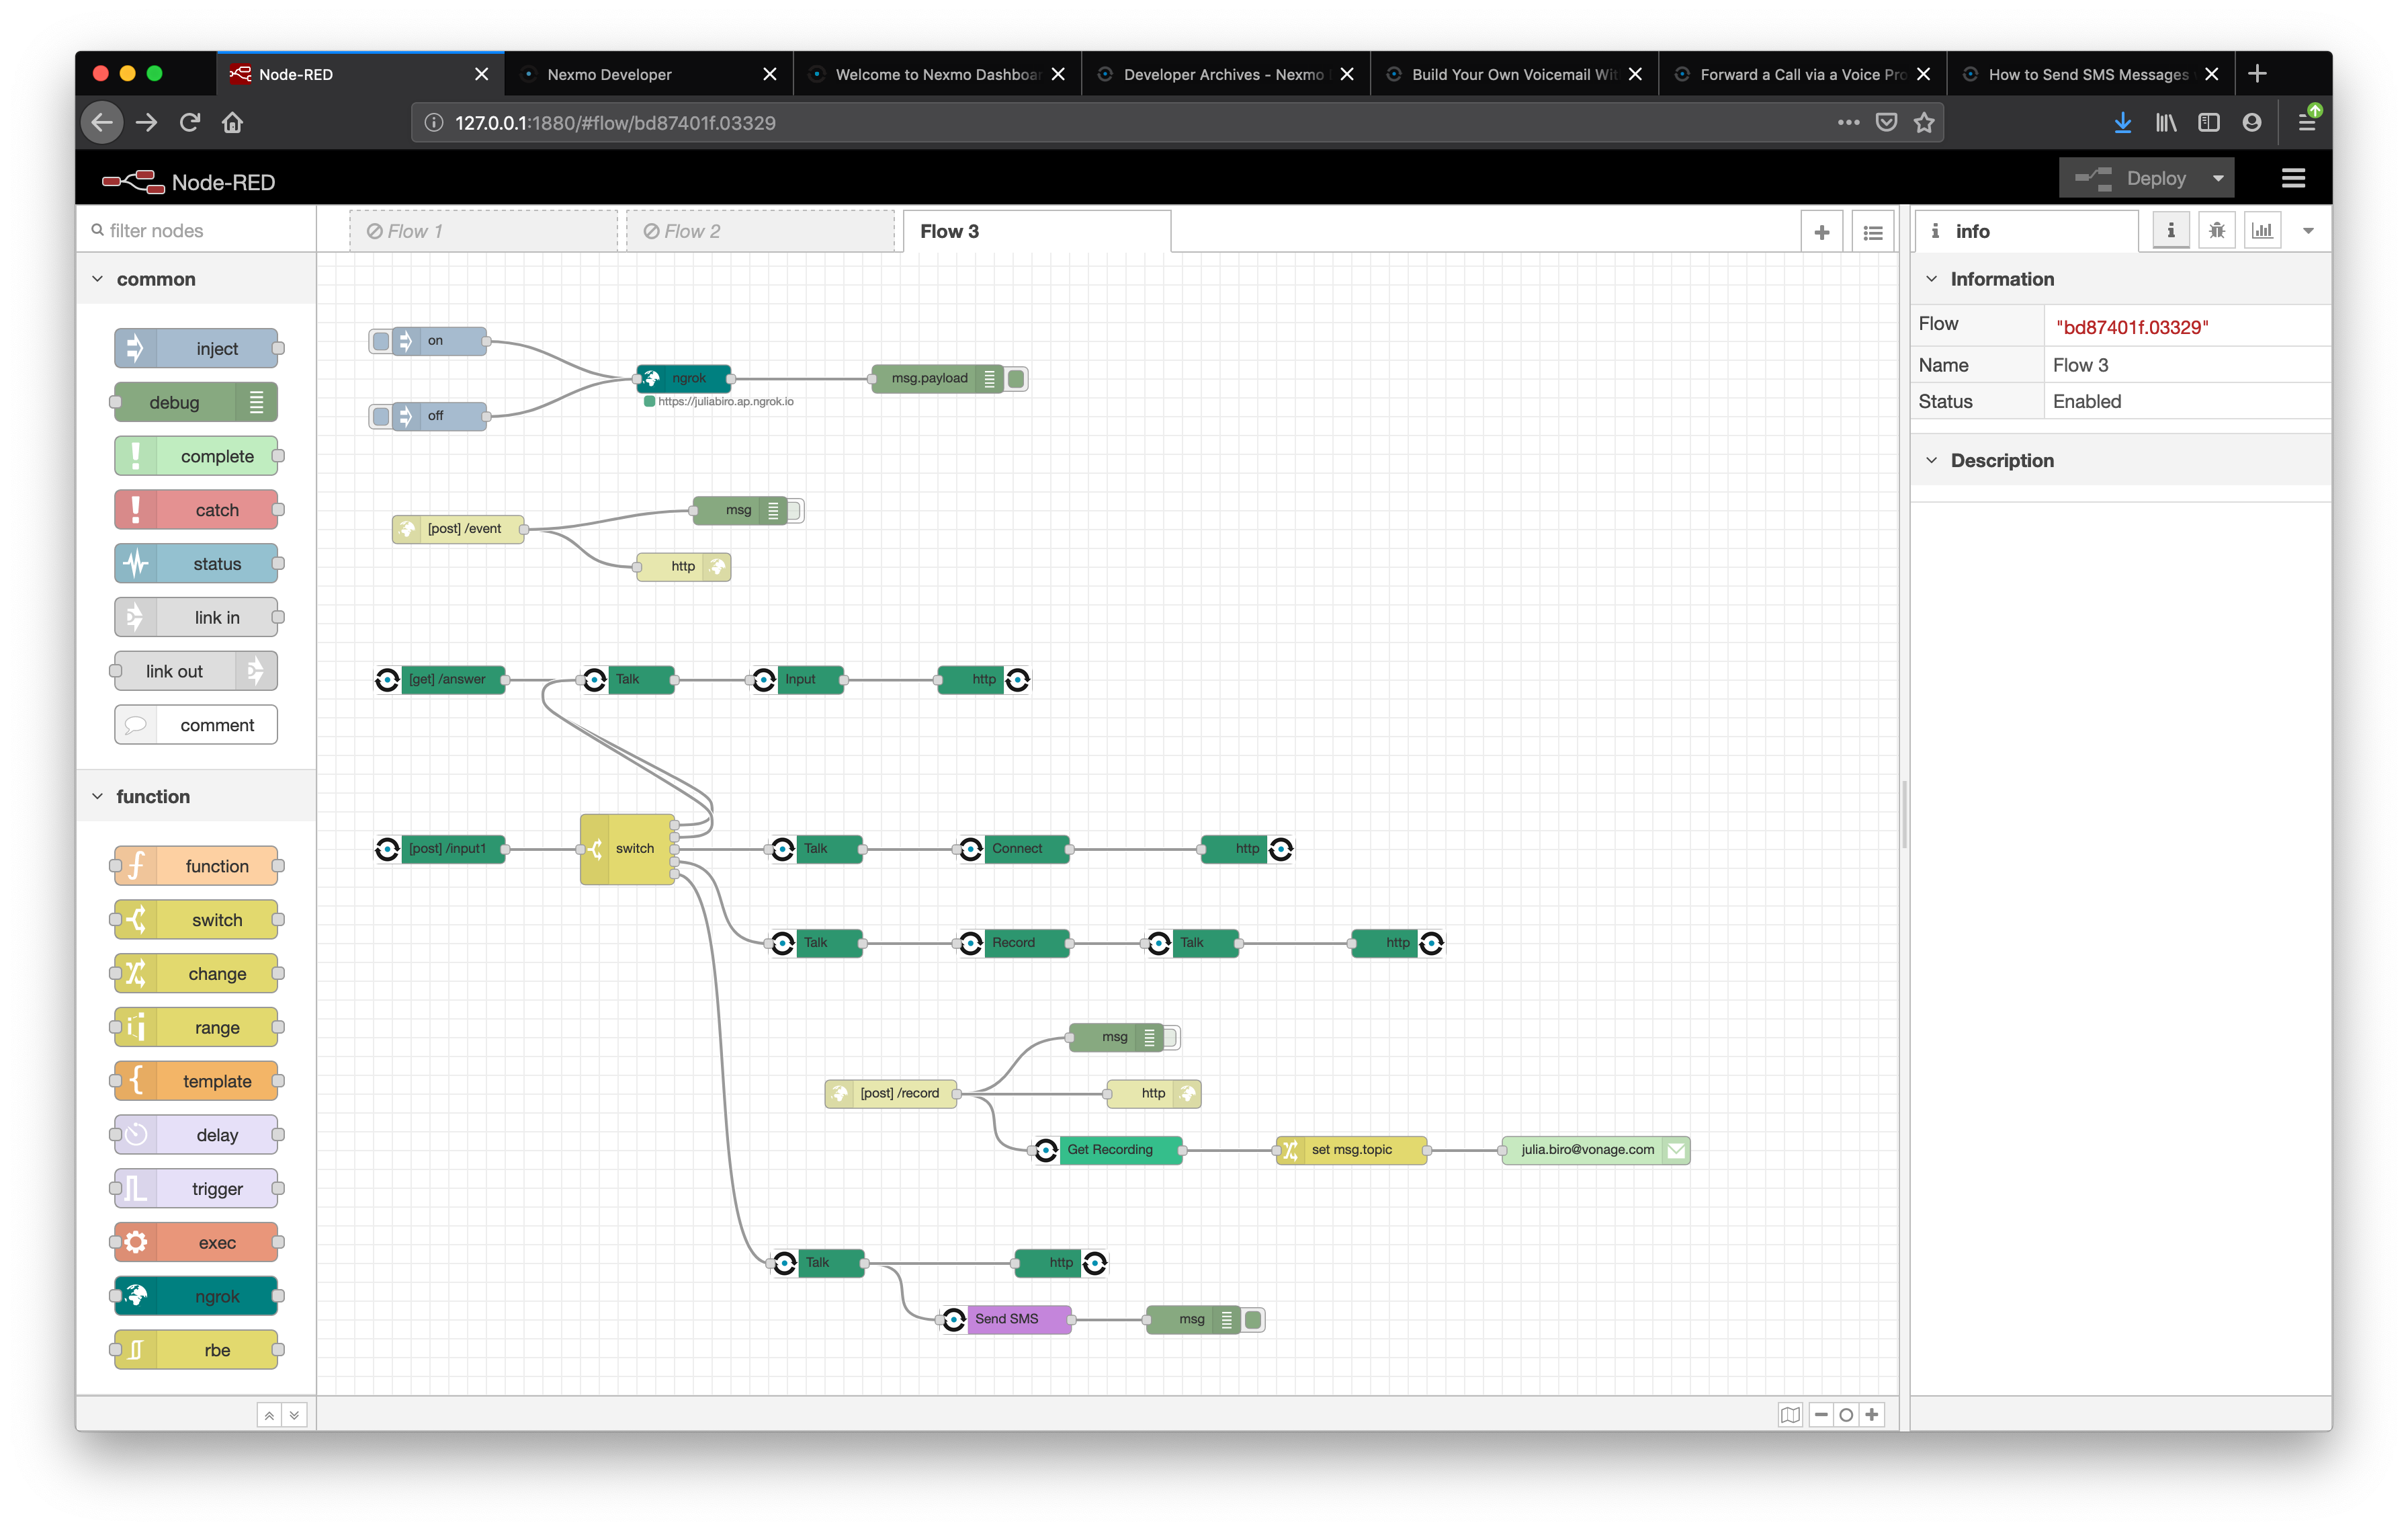Collapse the common palette category
Screen dimensions: 2408x1531
pos(98,279)
